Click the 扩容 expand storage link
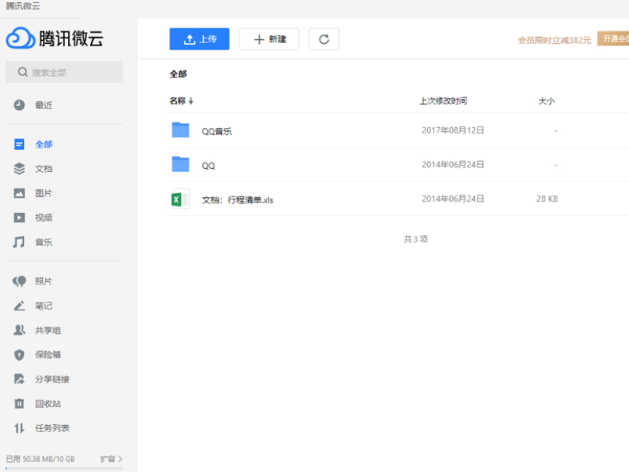Viewport: 629px width, 472px height. click(x=111, y=459)
